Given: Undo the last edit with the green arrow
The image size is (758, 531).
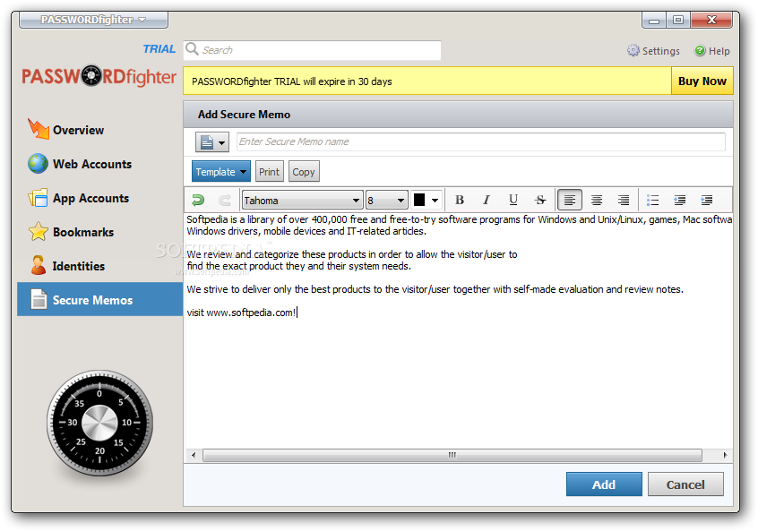Looking at the screenshot, I should (x=198, y=200).
